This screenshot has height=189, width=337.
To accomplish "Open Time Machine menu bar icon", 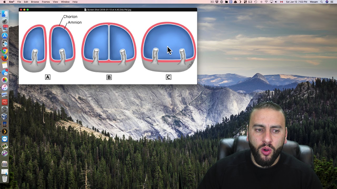I will [256, 2].
